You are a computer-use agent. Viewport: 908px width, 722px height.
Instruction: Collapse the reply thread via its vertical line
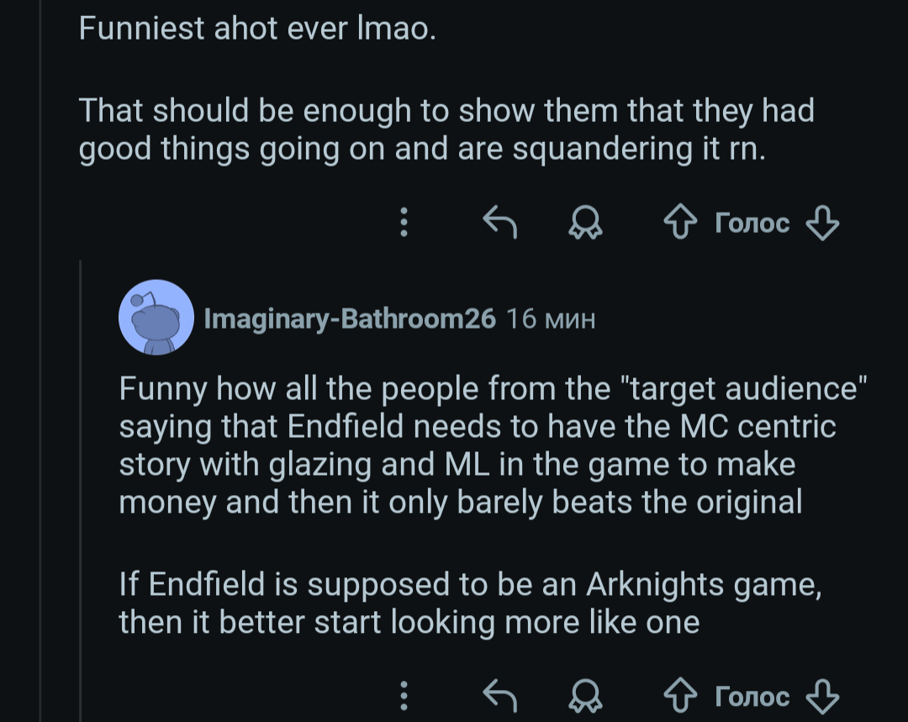click(81, 487)
